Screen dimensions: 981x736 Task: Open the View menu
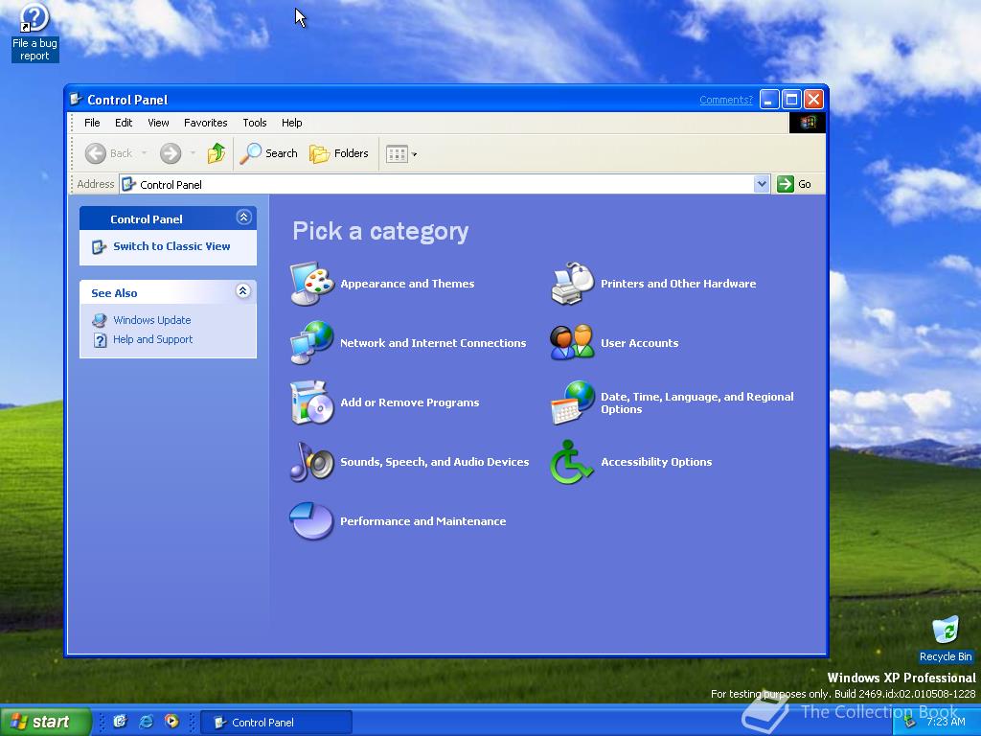point(158,123)
